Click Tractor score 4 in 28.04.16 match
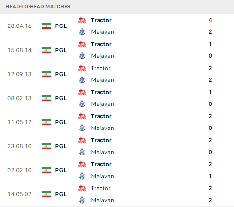This screenshot has height=207, width=234. point(210,20)
